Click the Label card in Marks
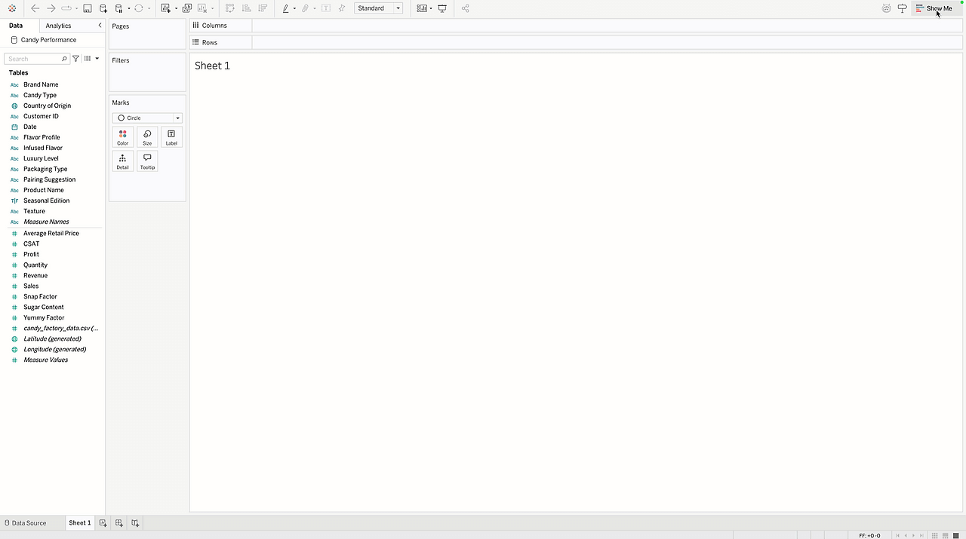This screenshot has height=539, width=966. click(171, 137)
